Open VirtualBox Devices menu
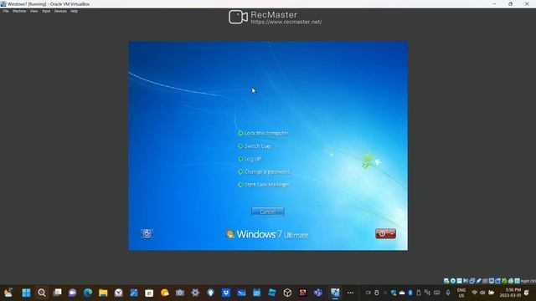The height and width of the screenshot is (301, 536). [60, 11]
